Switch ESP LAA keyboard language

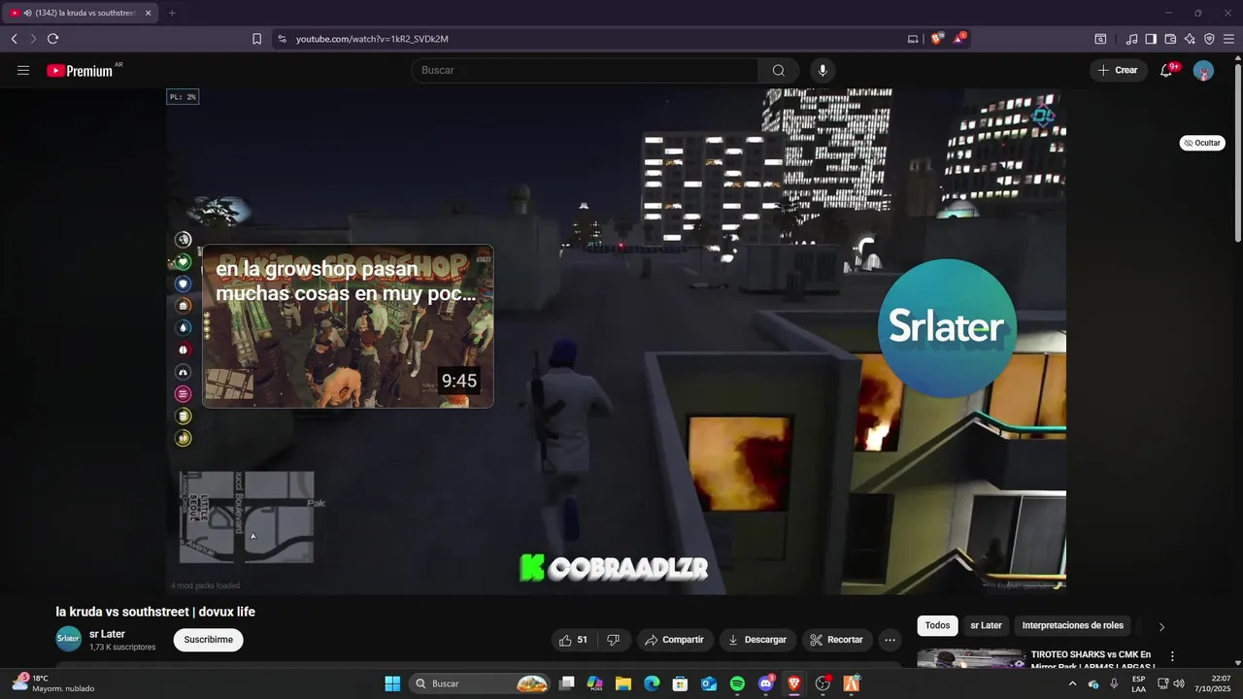coord(1138,683)
